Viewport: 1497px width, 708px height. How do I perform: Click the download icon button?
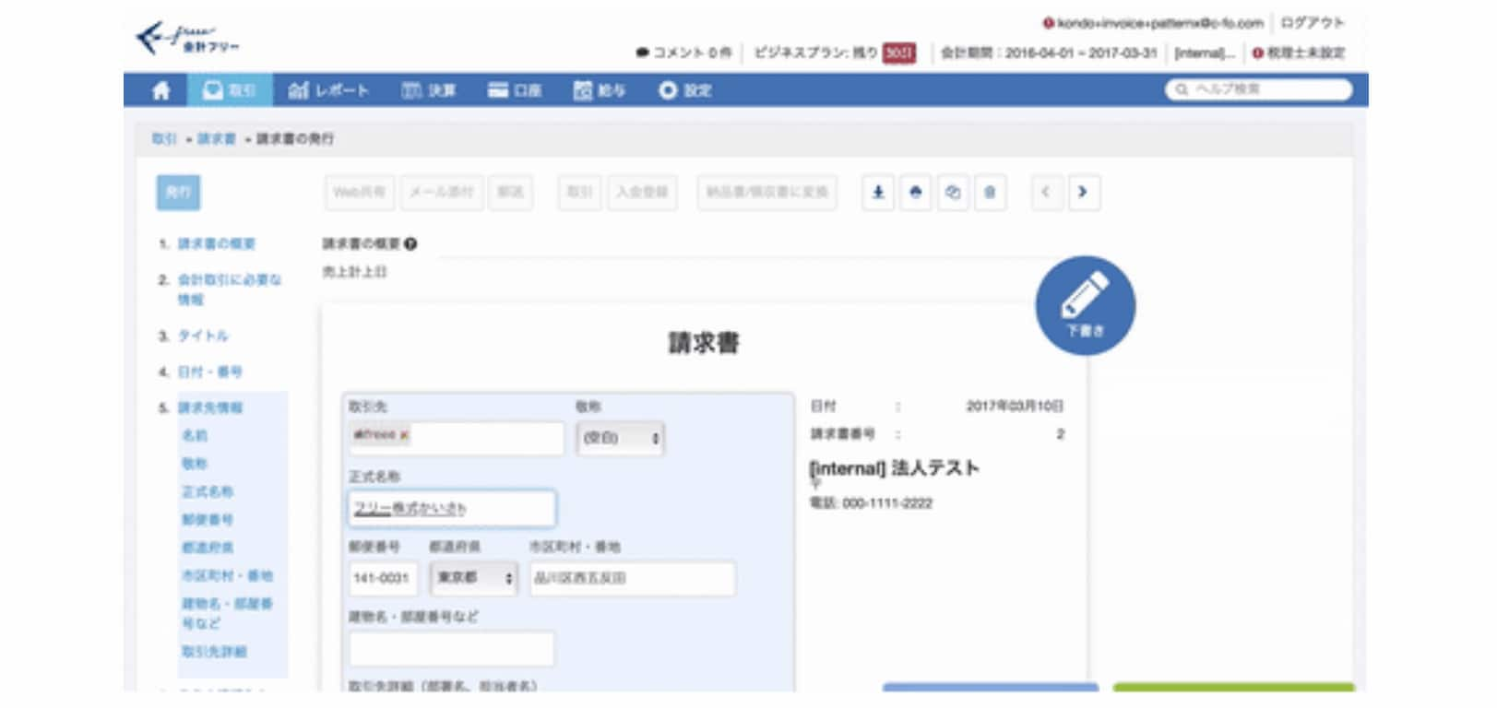point(878,192)
